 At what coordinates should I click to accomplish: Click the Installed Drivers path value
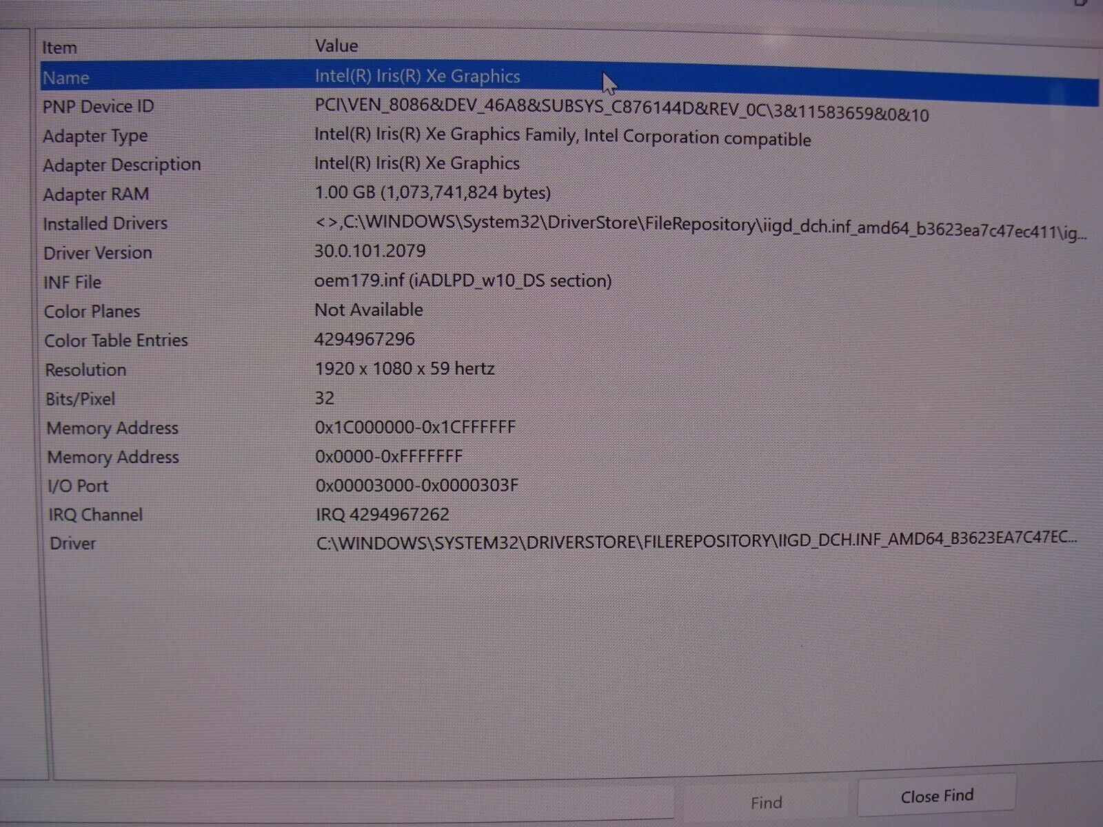(700, 226)
